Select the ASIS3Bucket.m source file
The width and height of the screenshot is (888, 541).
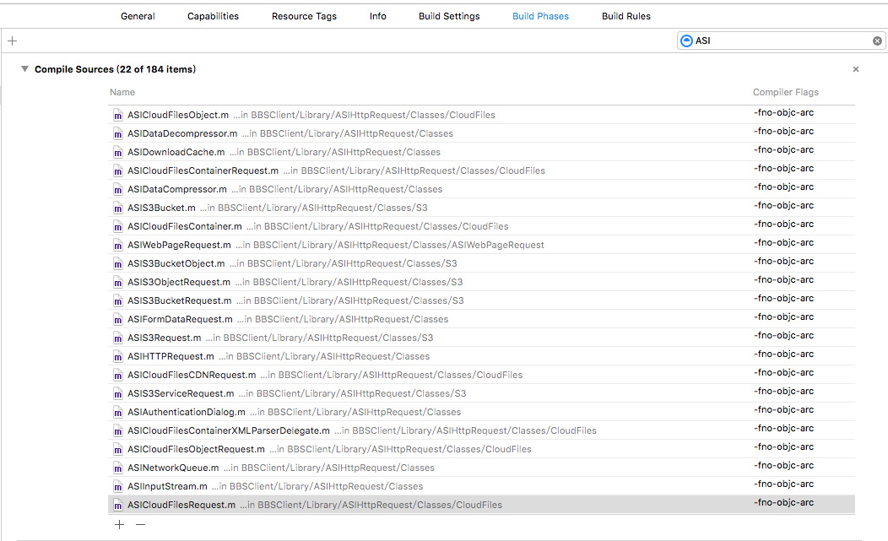click(161, 208)
